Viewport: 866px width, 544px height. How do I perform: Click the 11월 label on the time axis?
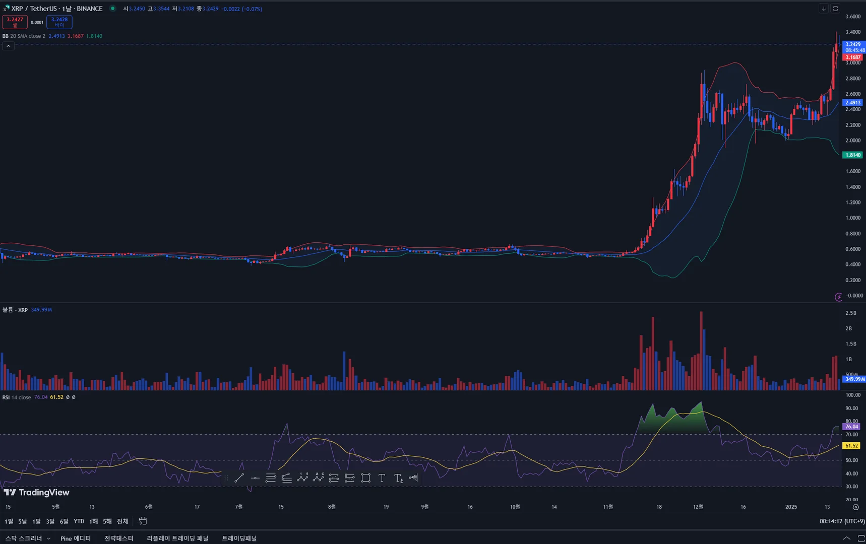[x=608, y=507]
